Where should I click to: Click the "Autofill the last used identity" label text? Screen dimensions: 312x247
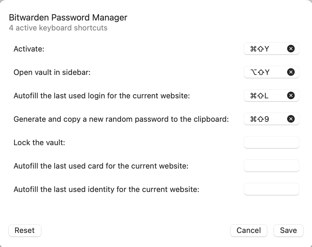click(x=106, y=190)
